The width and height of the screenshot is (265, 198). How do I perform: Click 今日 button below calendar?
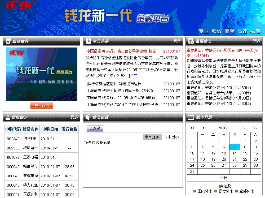click(224, 178)
